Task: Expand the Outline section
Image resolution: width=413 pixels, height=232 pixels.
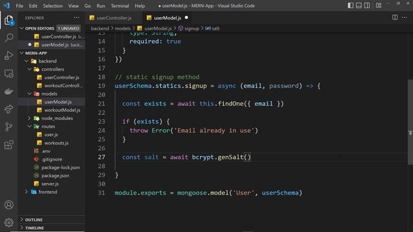Action: pos(52,220)
